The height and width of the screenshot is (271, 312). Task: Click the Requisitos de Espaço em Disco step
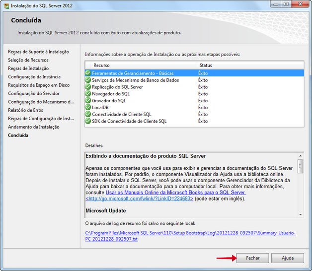tap(39, 85)
